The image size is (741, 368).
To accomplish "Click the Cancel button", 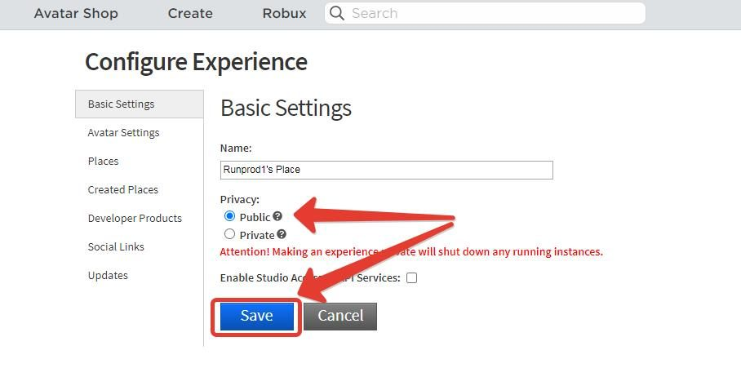I will coord(340,316).
